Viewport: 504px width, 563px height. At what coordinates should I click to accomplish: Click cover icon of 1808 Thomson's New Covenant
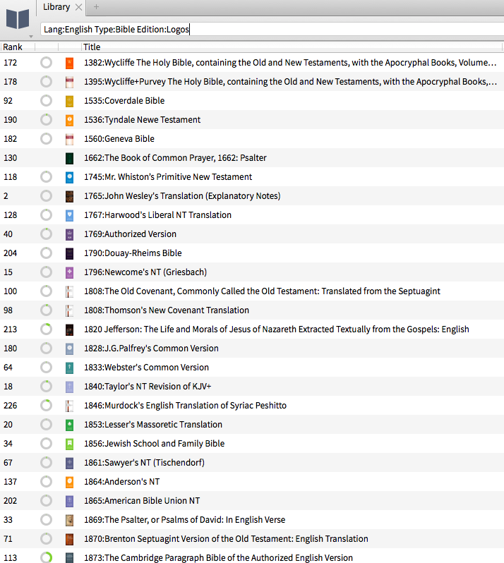[x=69, y=310]
